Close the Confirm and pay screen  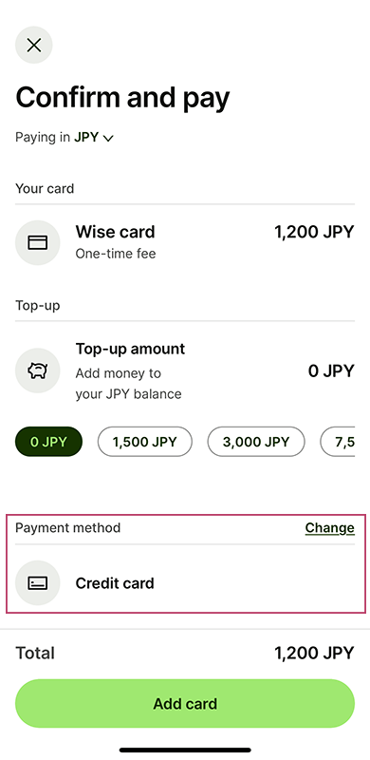click(x=34, y=46)
